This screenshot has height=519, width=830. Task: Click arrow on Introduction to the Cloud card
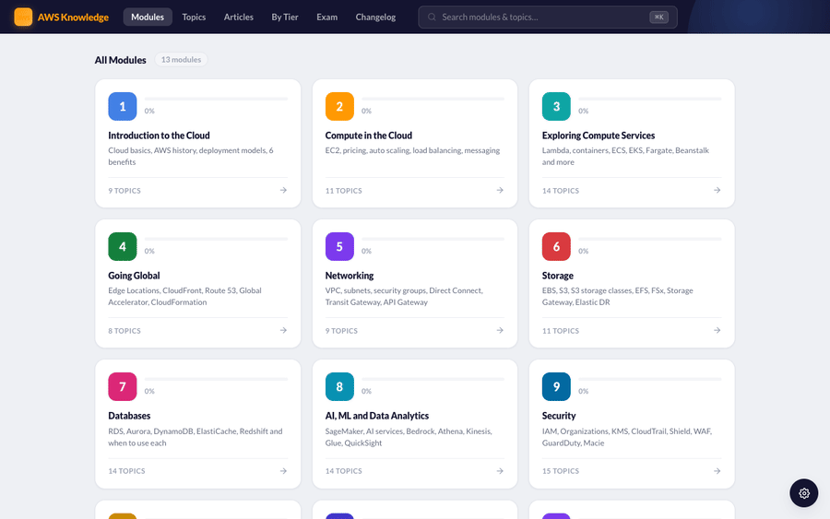tap(283, 190)
